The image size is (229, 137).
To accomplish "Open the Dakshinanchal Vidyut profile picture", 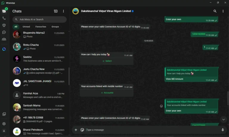I will (75, 11).
